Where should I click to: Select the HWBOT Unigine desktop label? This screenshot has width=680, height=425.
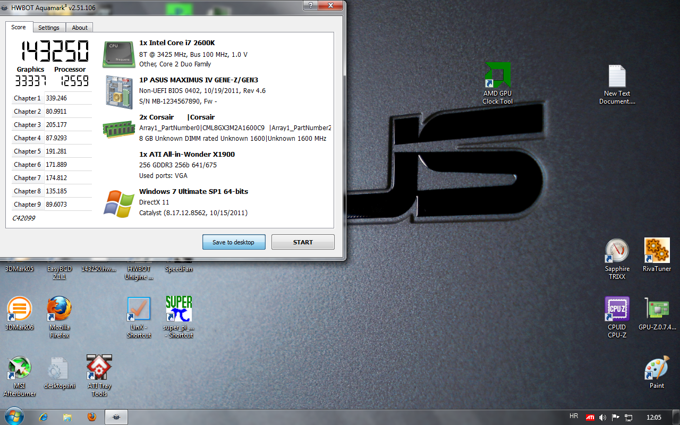click(x=139, y=273)
